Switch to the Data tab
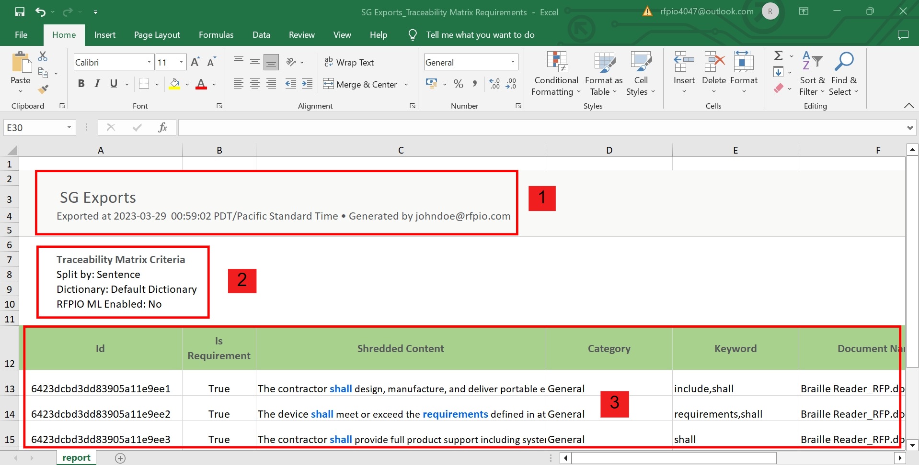919x465 pixels. point(261,35)
